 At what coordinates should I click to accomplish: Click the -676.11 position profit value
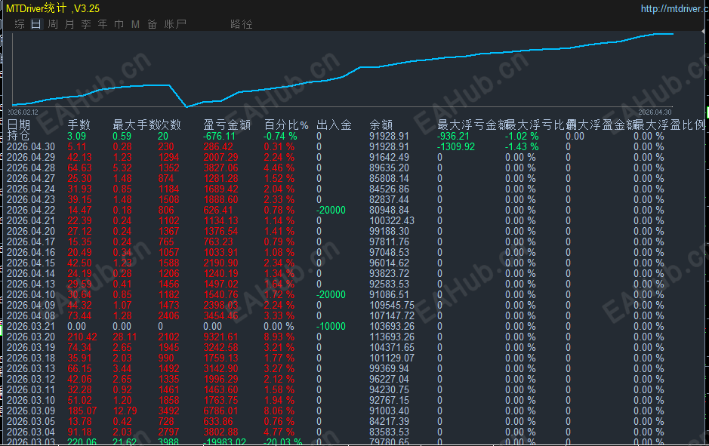[219, 136]
